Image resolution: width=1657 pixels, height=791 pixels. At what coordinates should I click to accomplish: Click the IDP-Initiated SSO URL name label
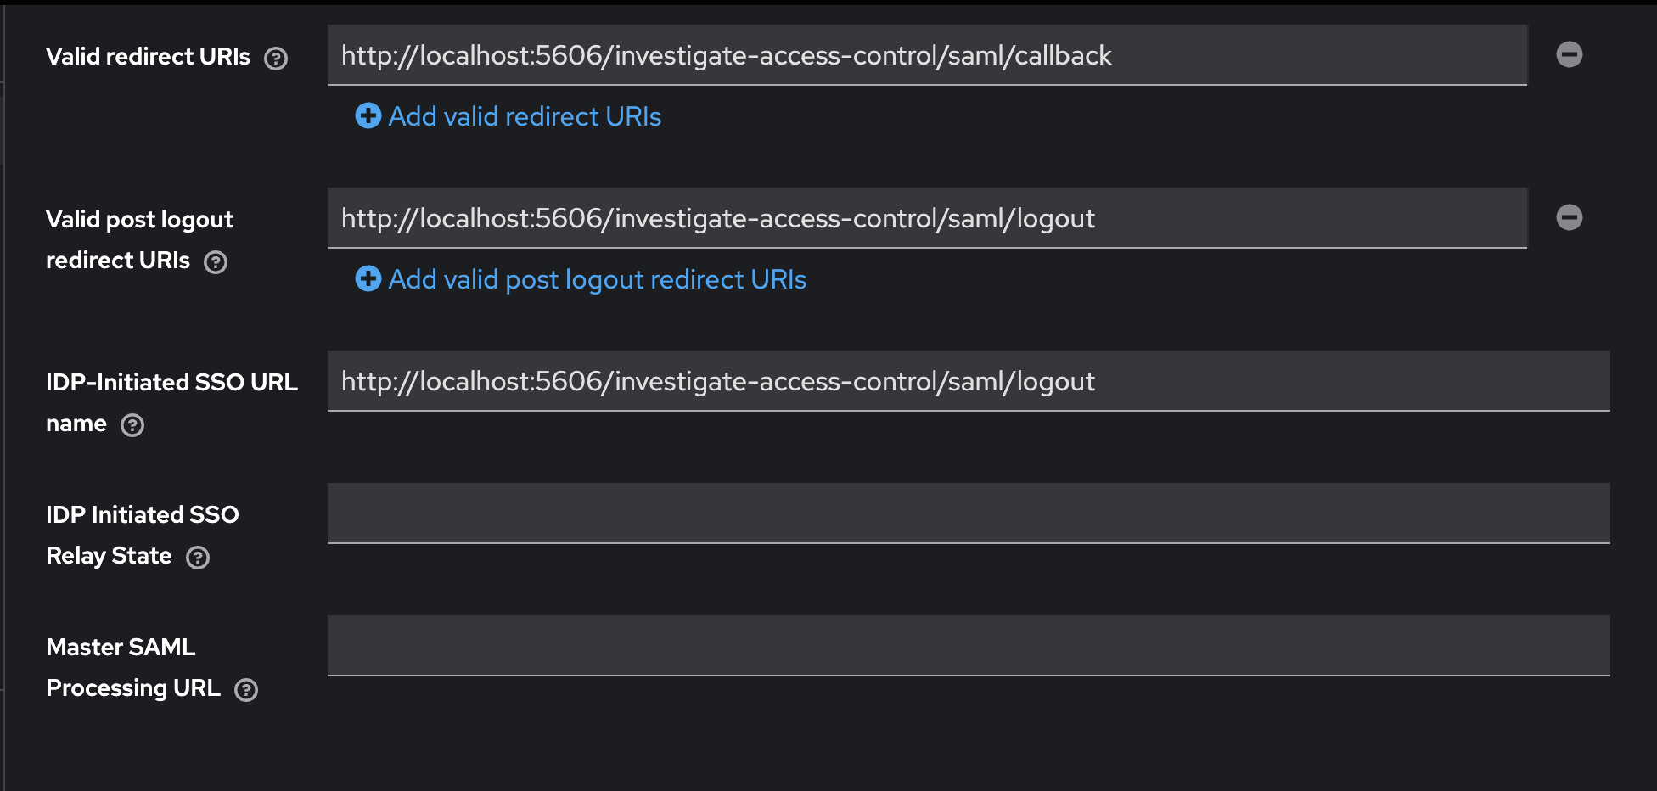tap(171, 383)
